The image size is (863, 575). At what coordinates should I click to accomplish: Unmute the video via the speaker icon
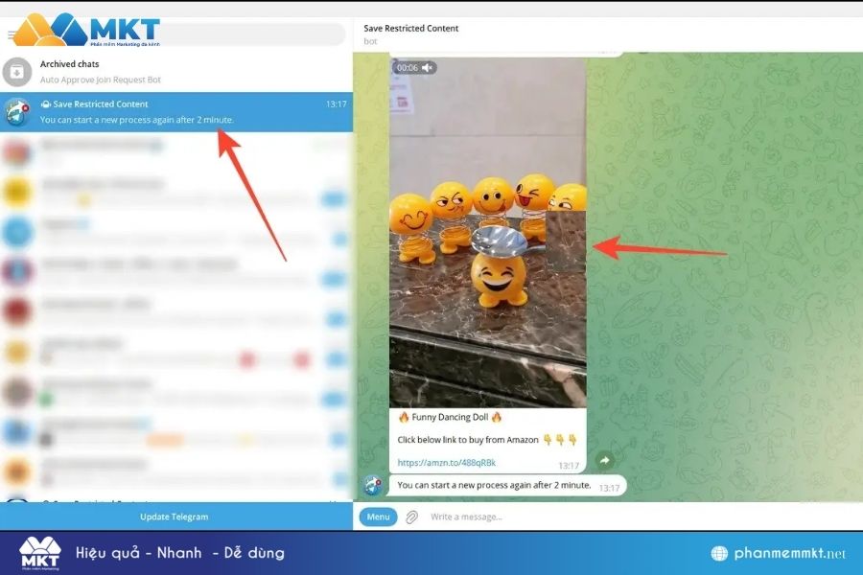click(426, 66)
